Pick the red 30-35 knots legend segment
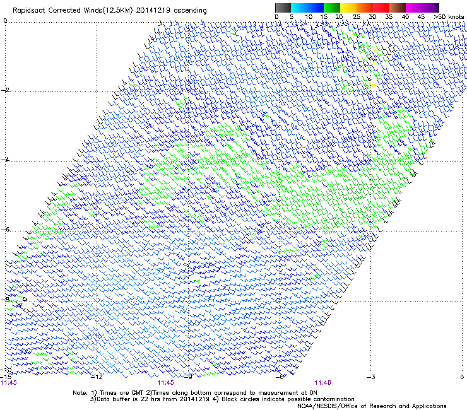The width and height of the screenshot is (467, 410). (x=381, y=8)
